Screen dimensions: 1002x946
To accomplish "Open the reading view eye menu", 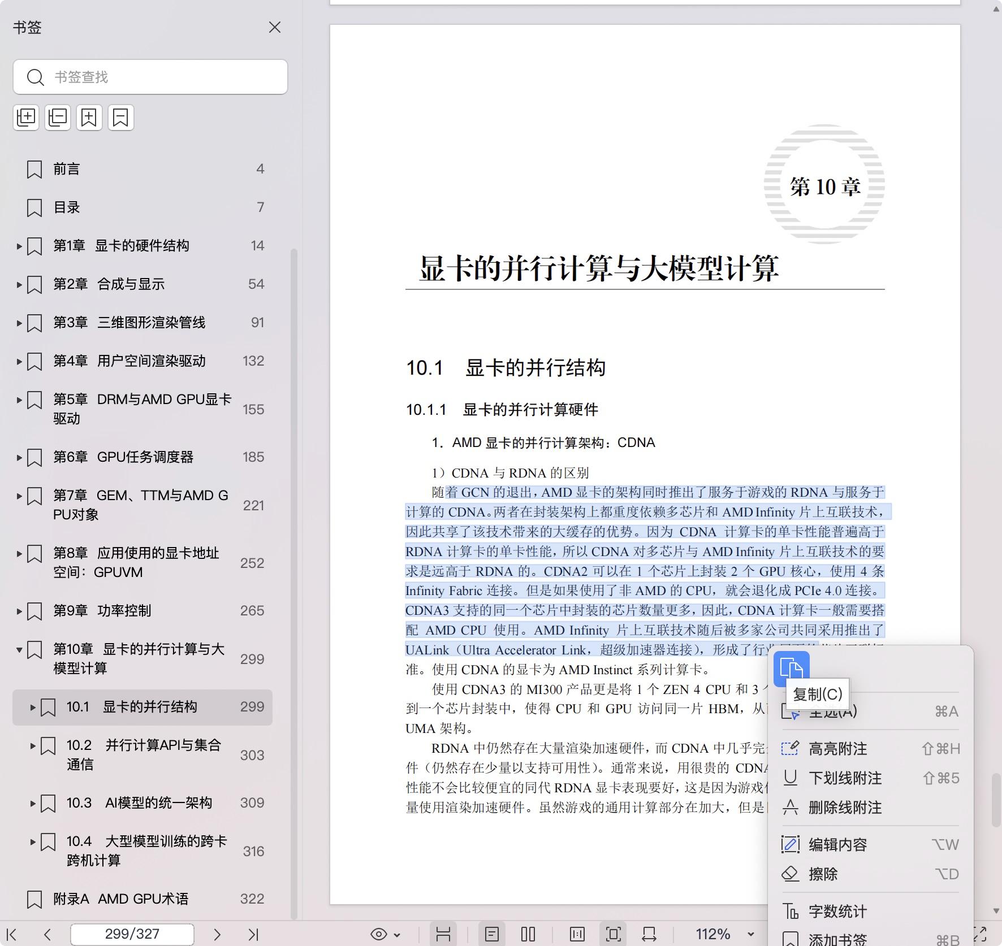I will (383, 934).
